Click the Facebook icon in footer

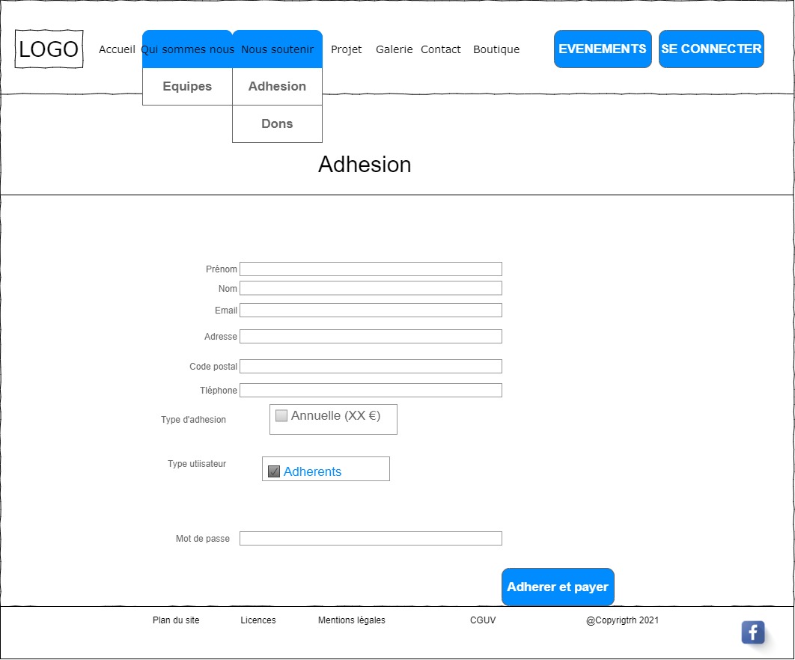click(x=752, y=632)
